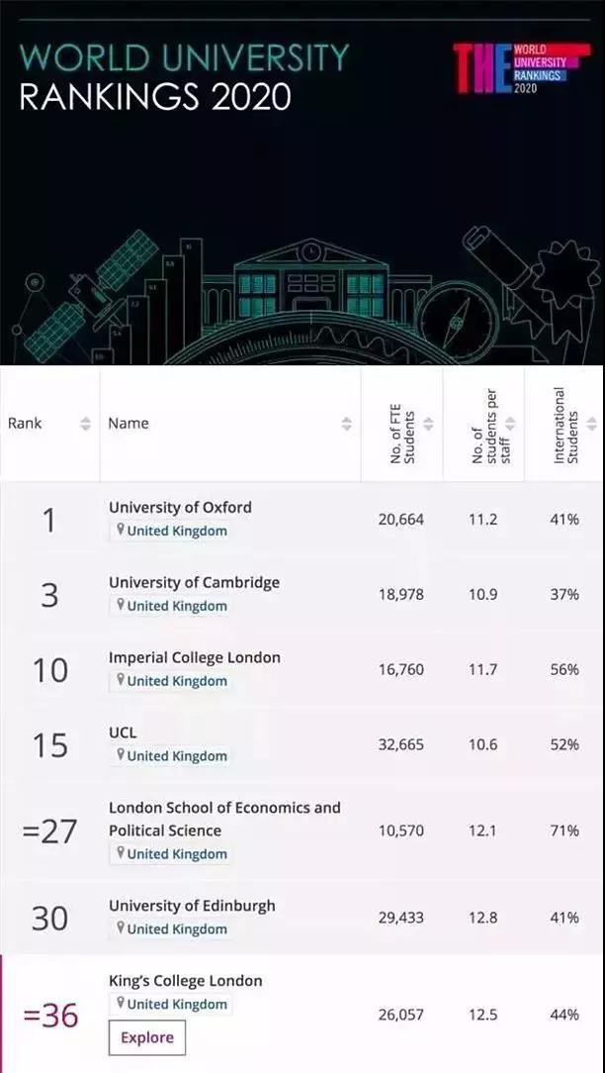Open the UCL university link
Screen dimensions: 605x1073
pos(123,732)
